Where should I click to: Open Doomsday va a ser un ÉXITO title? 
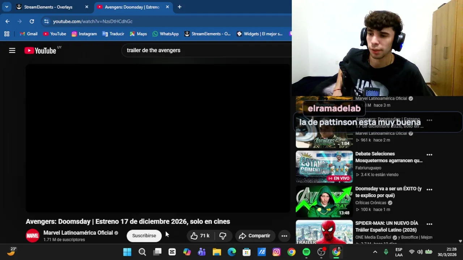[388, 192]
